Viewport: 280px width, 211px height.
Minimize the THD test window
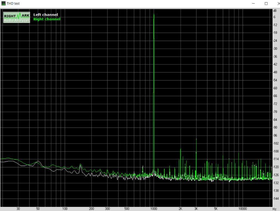[253, 3]
